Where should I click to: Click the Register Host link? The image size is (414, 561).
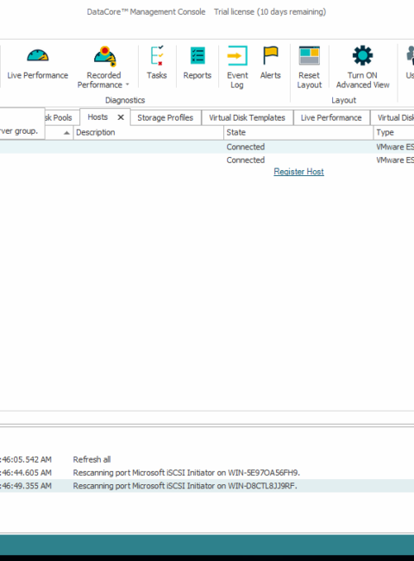299,172
